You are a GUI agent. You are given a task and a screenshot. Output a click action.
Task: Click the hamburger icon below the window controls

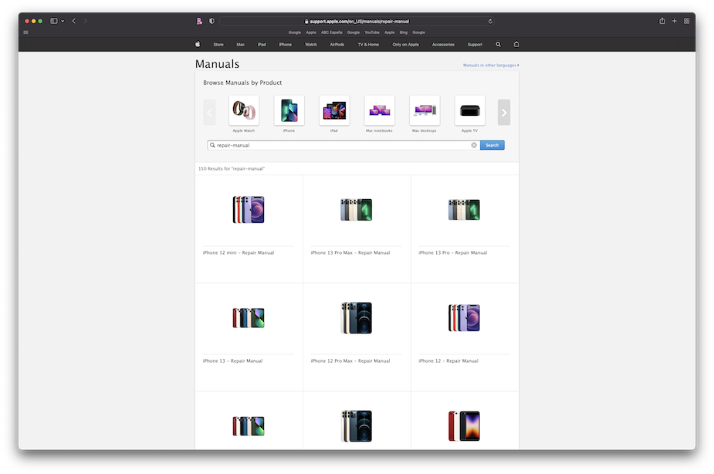[x=25, y=32]
